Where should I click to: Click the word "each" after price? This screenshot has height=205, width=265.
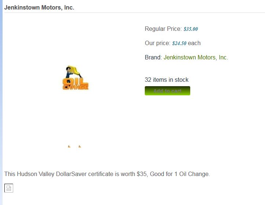pos(194,43)
